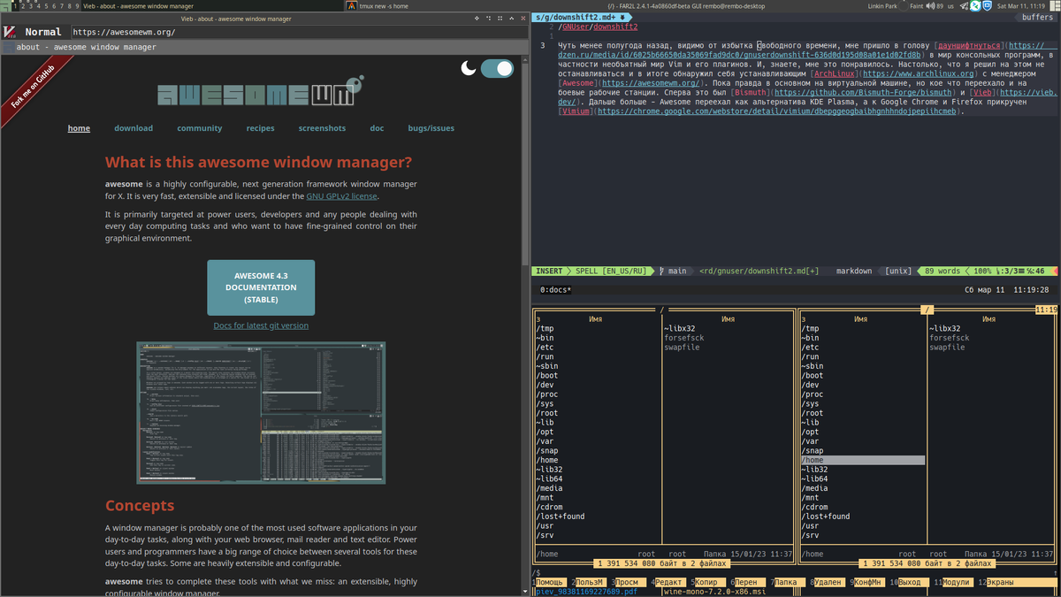Open the 'community' navigation item

pos(200,128)
